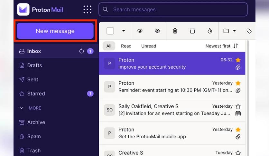Viewport: 269px width, 156px height.
Task: Tick the select-all messages checkbox
Action: [110, 31]
